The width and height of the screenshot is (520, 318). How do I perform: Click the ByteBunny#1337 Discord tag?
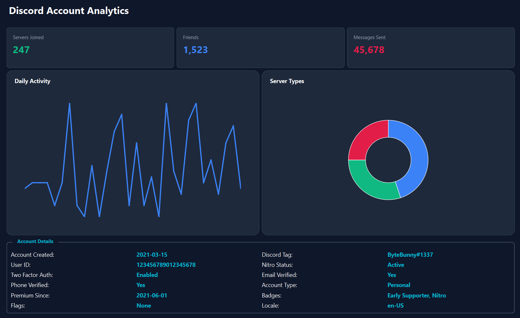tap(410, 255)
